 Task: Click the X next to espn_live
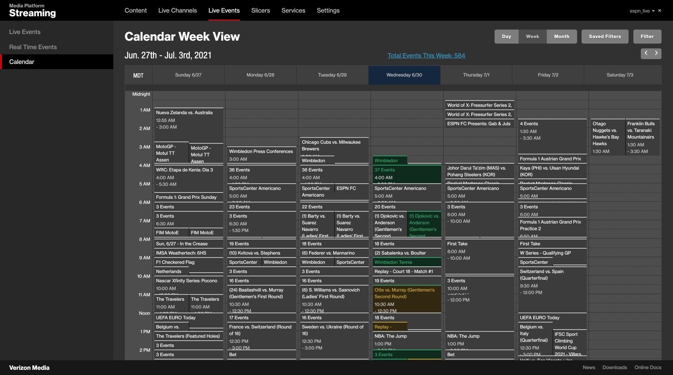click(659, 11)
